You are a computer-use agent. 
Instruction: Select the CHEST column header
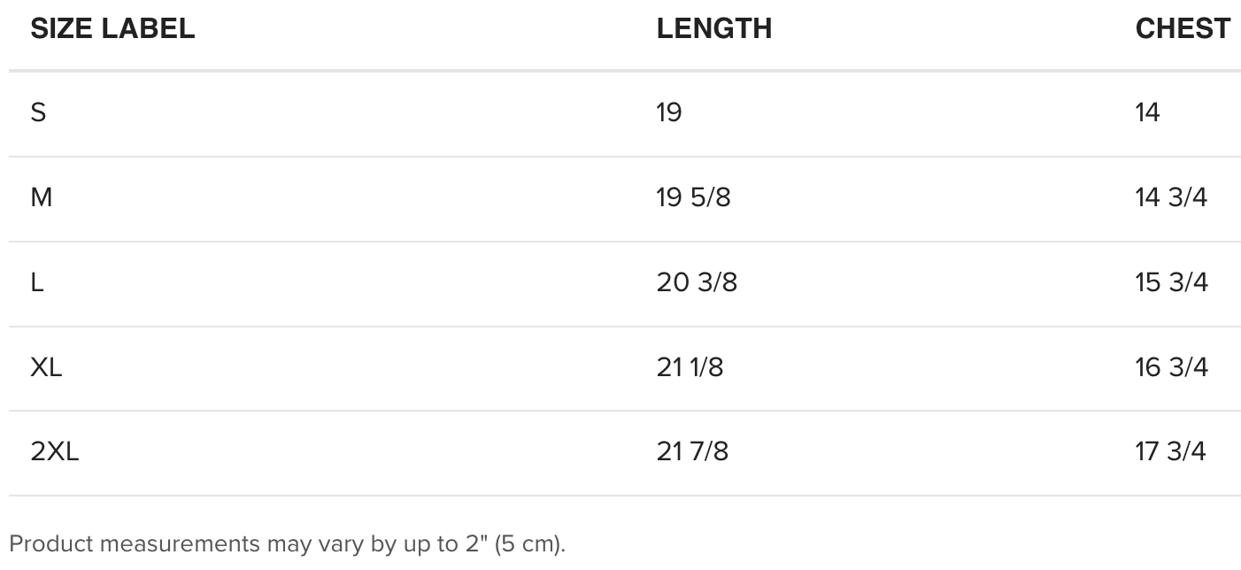(x=1182, y=28)
